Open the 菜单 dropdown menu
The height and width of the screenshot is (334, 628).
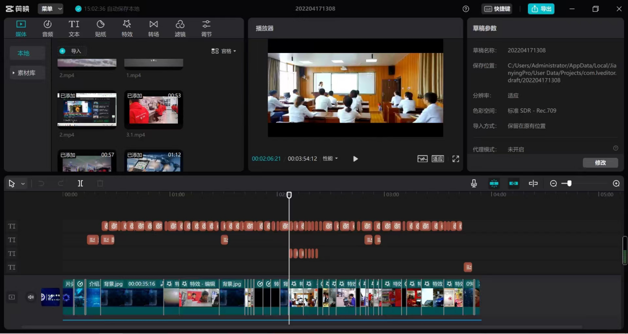(x=51, y=9)
